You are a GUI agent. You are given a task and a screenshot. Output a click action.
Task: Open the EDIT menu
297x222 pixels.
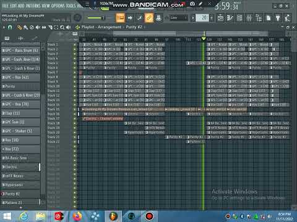(13, 6)
